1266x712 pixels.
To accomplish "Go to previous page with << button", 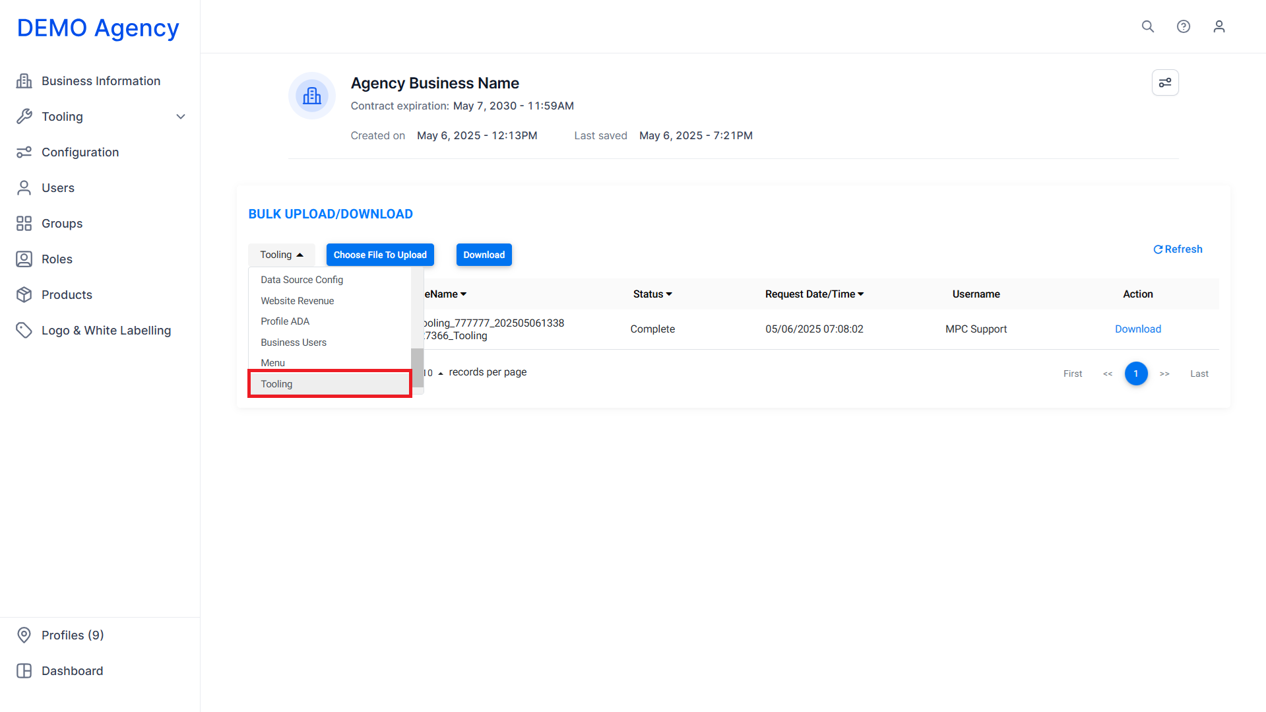I will pos(1108,373).
